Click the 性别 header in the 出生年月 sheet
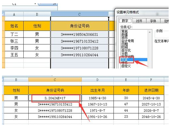This screenshot has height=125, width=178. tap(16, 90)
